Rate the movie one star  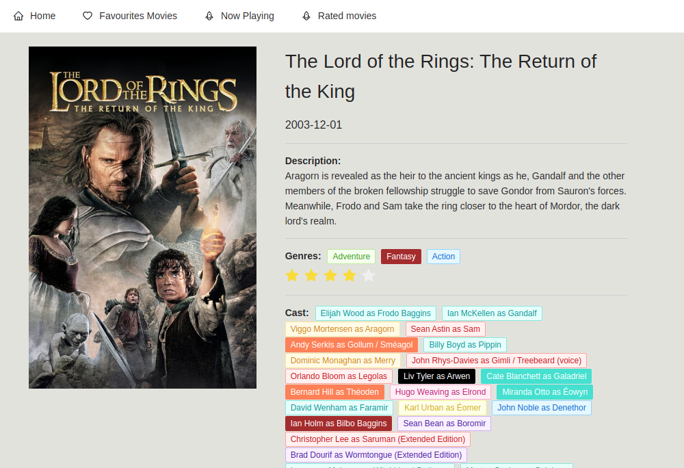(x=292, y=276)
